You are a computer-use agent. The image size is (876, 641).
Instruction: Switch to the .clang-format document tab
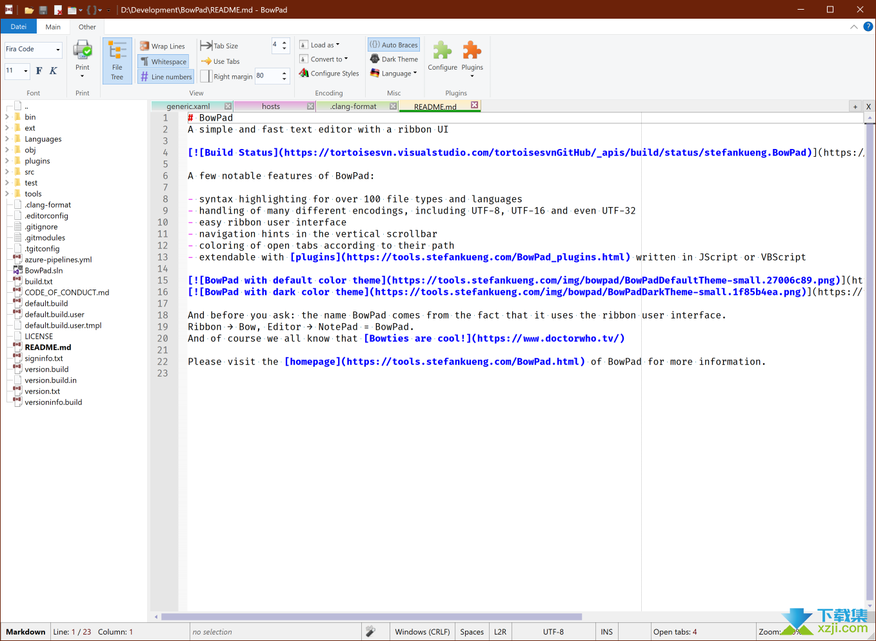(353, 106)
